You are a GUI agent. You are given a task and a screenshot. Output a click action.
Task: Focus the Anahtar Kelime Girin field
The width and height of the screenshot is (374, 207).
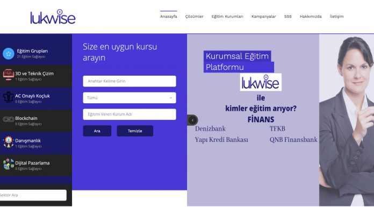(130, 81)
